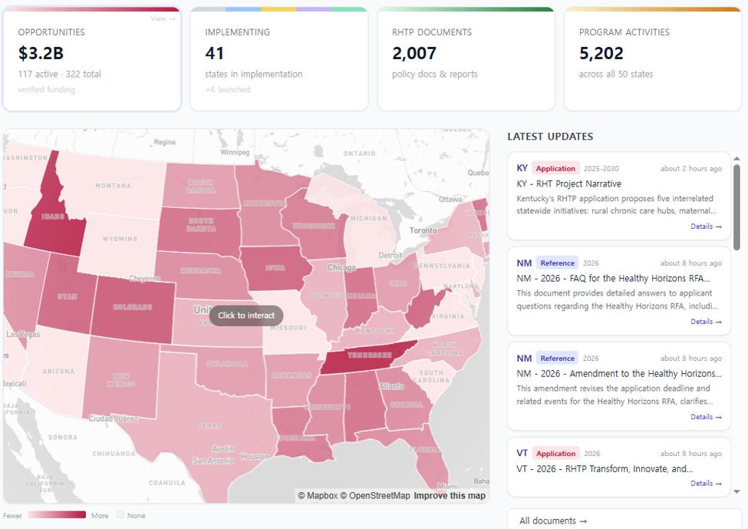Image resolution: width=748 pixels, height=529 pixels.
Task: Click the Reference tag on NM FAQ update
Action: point(557,263)
